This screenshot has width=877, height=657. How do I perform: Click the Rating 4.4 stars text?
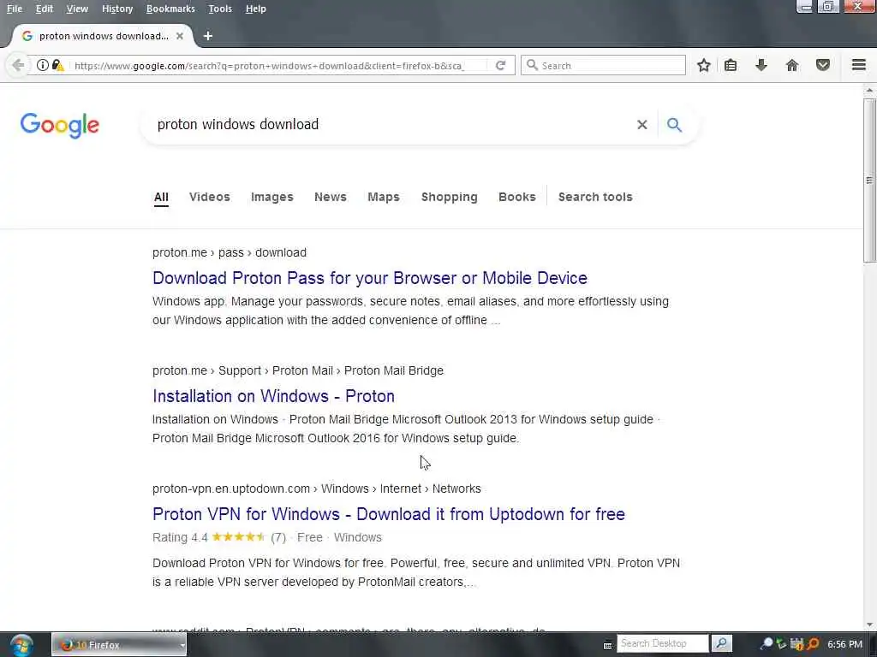[x=218, y=537]
